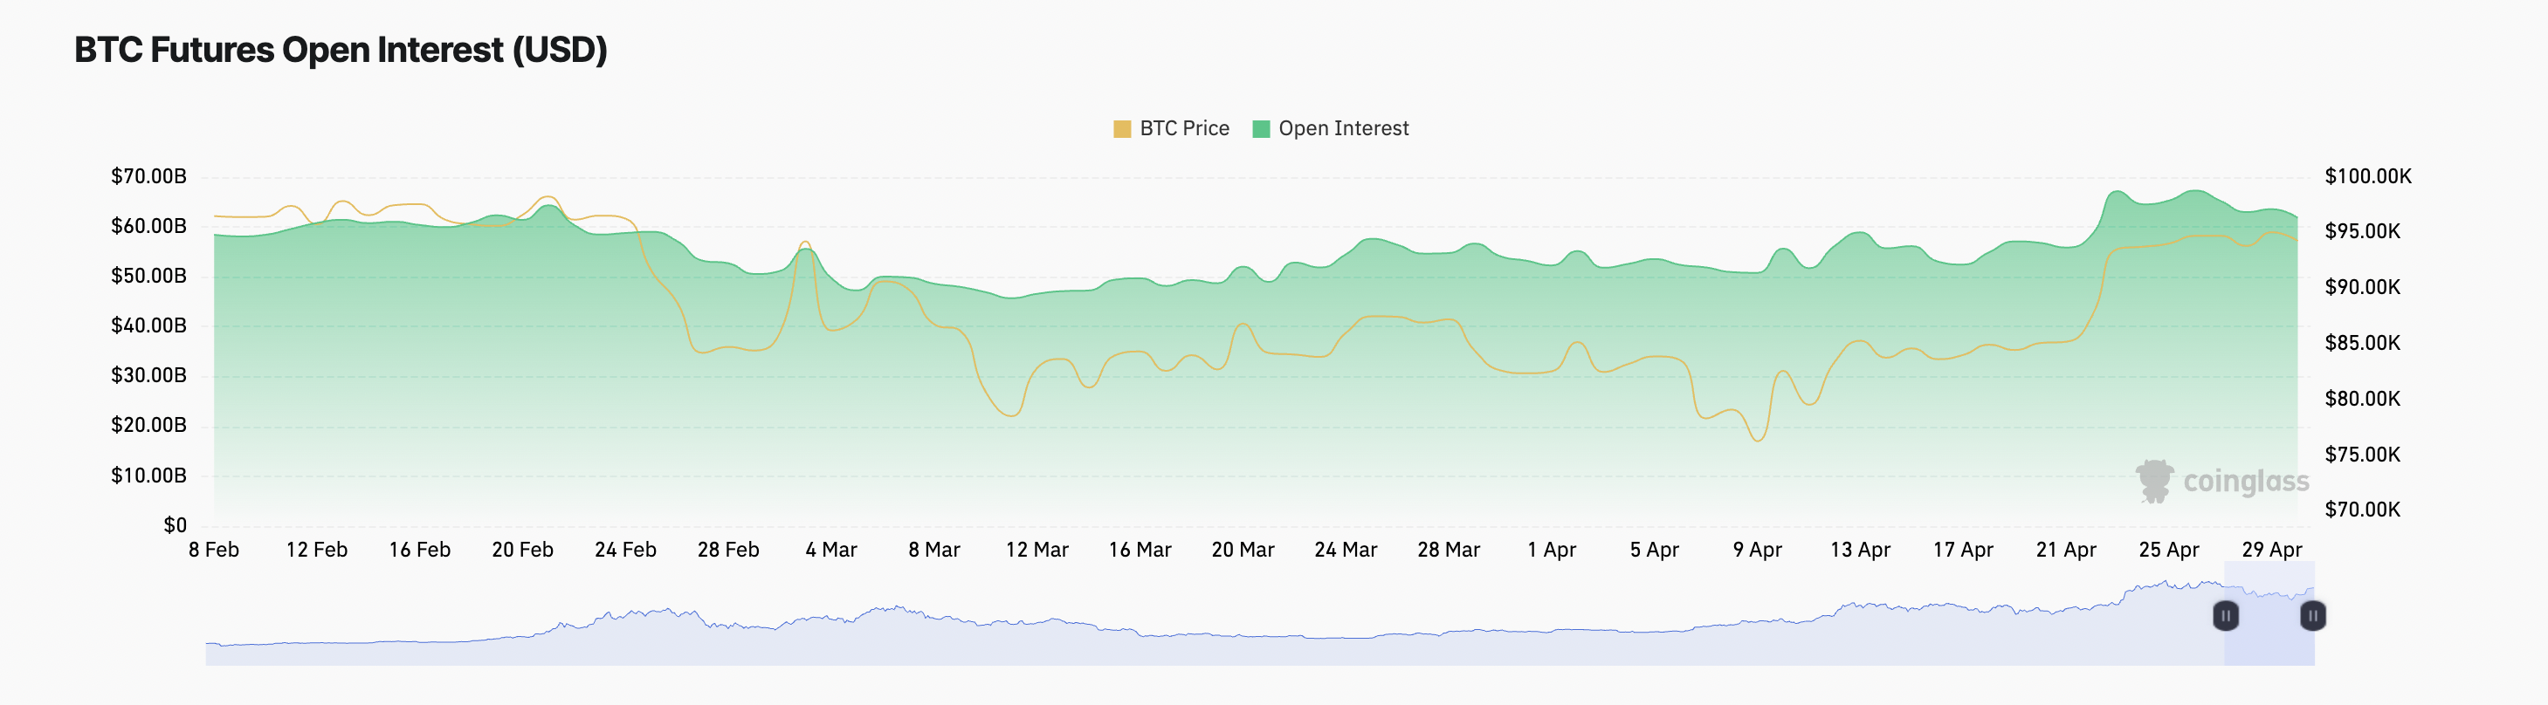The height and width of the screenshot is (705, 2548).
Task: Click the green Open Interest legend swatch
Action: [x=1260, y=128]
